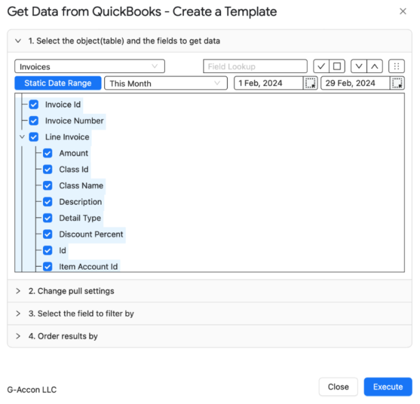The image size is (420, 404).
Task: Uncheck the Discount Percent checkbox
Action: click(x=48, y=234)
